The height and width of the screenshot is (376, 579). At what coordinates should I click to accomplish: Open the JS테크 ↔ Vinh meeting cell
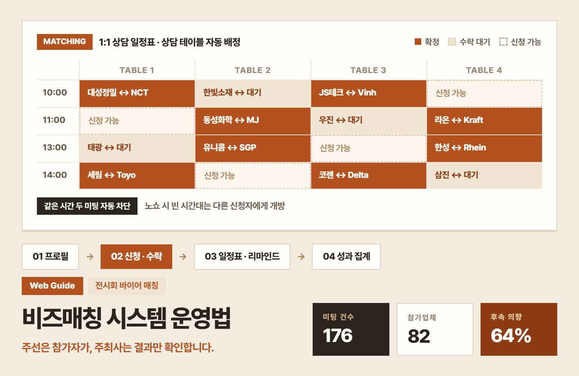coord(369,94)
